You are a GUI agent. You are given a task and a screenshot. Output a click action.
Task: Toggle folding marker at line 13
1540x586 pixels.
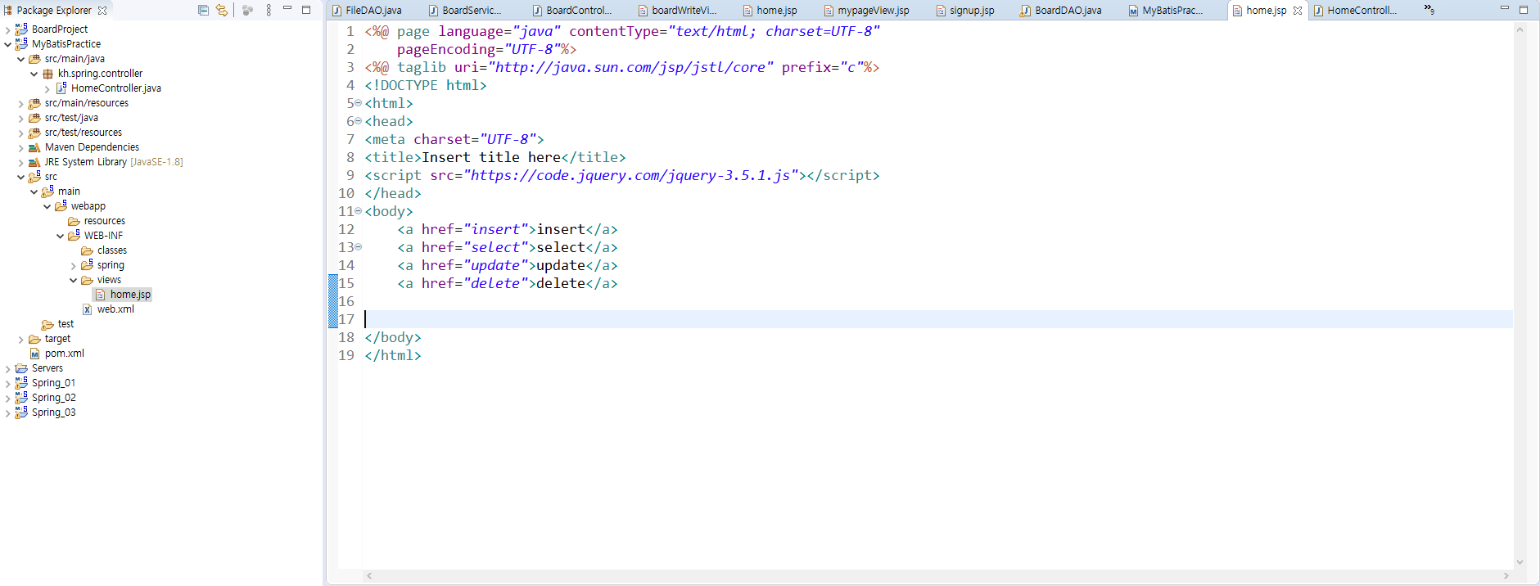[358, 247]
